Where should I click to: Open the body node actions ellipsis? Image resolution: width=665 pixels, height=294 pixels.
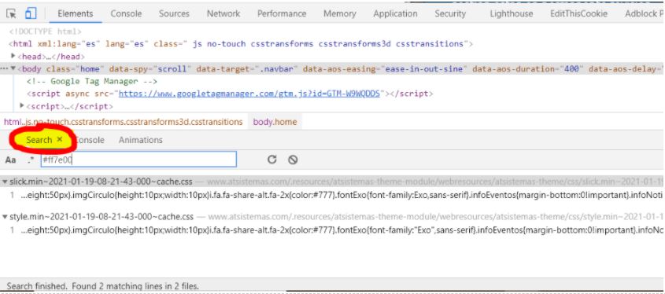[x=5, y=68]
